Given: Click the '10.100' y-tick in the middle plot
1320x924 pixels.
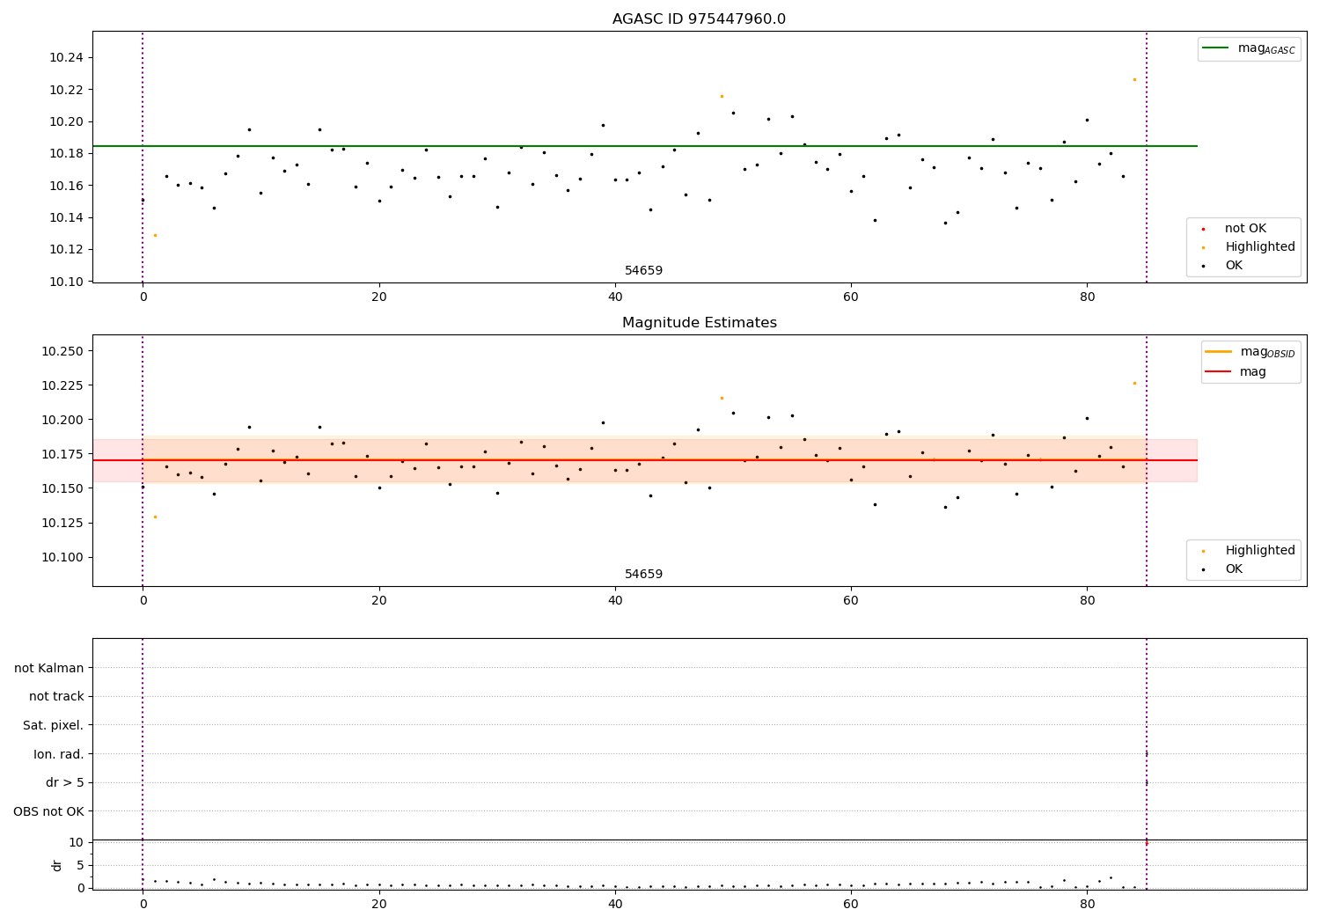Looking at the screenshot, I should 62,557.
